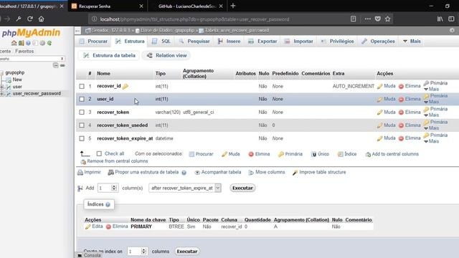
Task: Reload the browser page
Action: tap(30, 19)
